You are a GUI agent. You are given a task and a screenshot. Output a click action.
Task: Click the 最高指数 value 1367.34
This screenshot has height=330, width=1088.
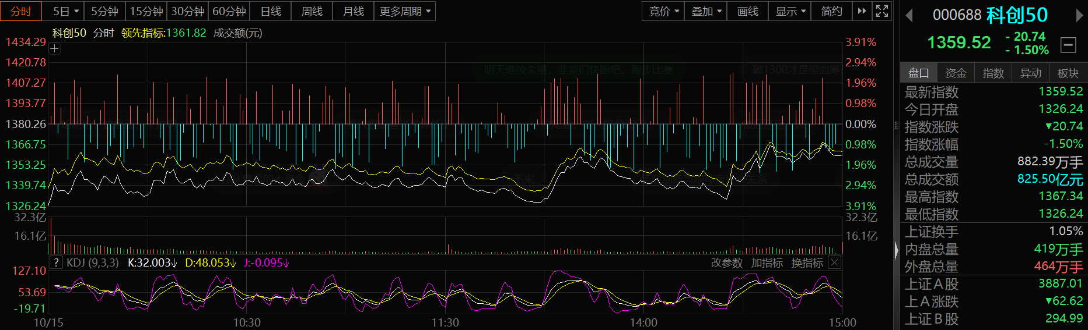(1061, 196)
